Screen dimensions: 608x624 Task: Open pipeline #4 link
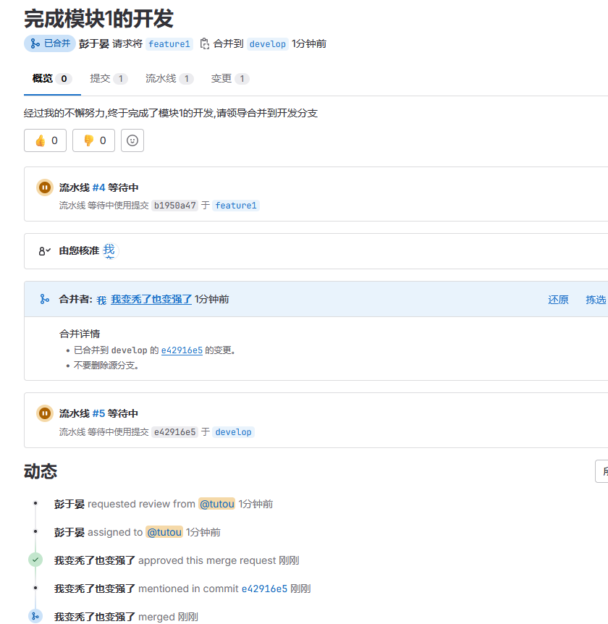98,187
